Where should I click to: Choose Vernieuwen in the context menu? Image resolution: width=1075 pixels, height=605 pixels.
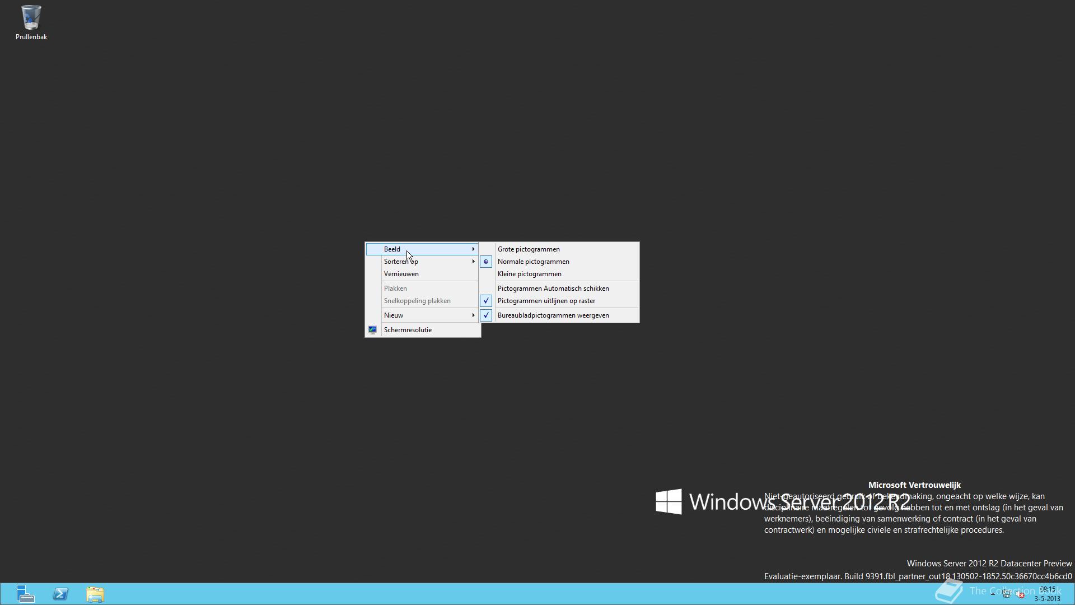[423, 274]
